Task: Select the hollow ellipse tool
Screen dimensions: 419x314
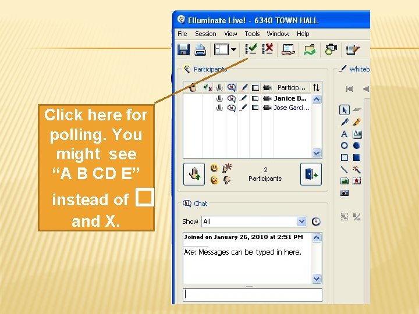Action: (x=344, y=145)
